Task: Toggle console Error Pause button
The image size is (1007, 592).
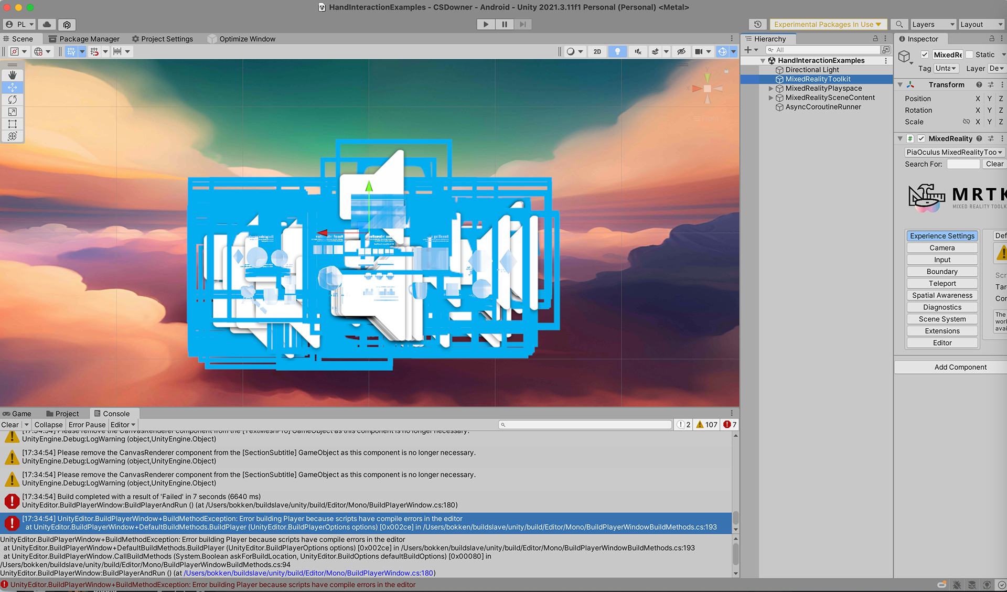Action: 87,425
